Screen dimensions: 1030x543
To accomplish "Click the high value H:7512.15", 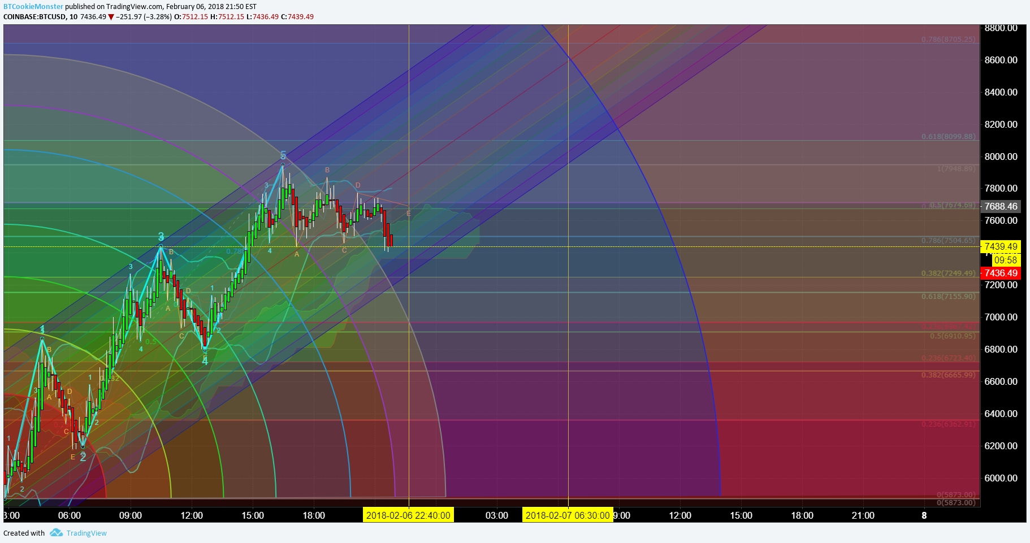I will point(227,17).
